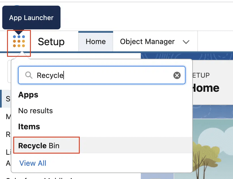Click the App Launcher tooltip bubble

31,18
